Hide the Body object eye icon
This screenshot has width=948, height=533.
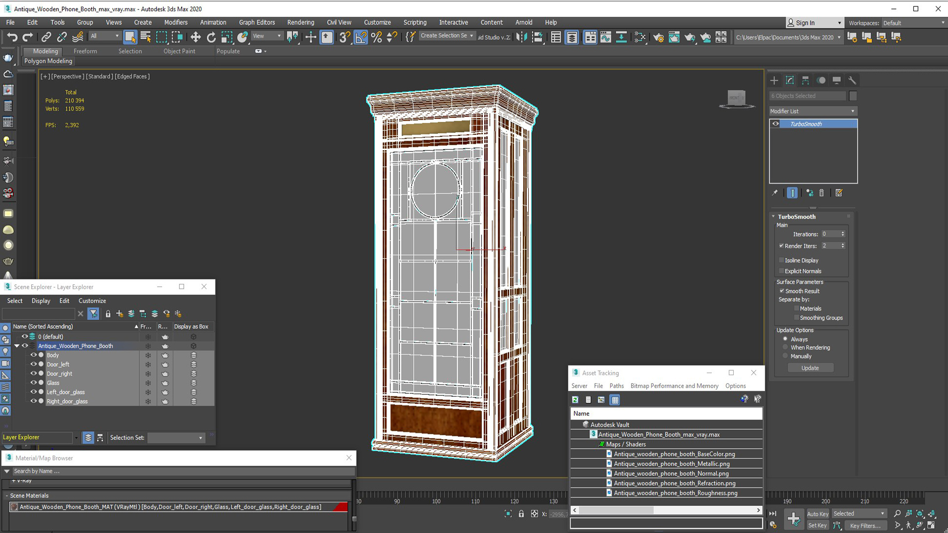(34, 355)
